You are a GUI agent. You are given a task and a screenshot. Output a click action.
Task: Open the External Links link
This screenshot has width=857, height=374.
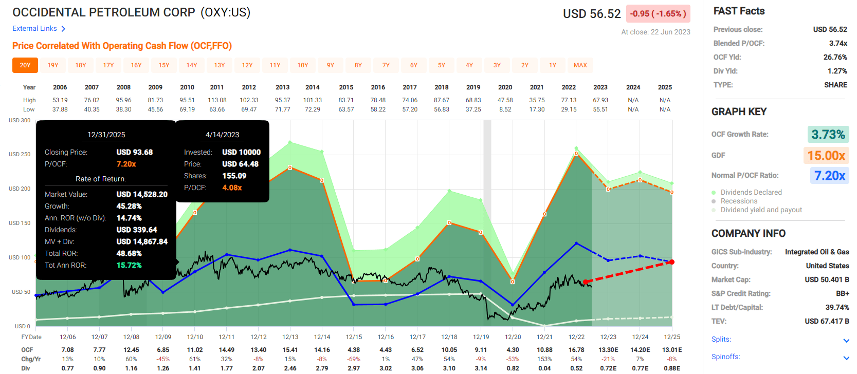(34, 29)
